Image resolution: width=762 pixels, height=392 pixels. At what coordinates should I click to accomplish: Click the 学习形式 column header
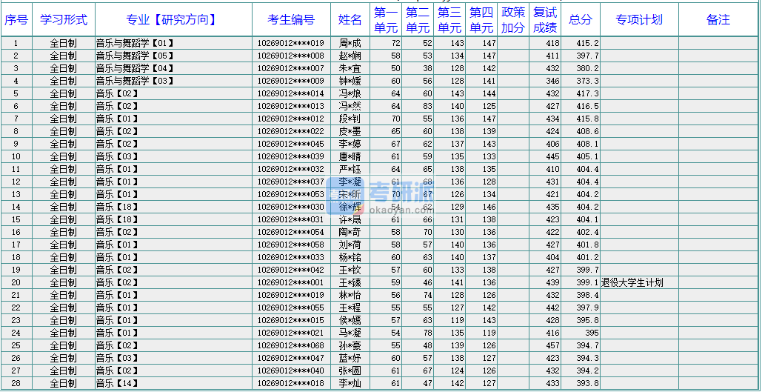(63, 20)
